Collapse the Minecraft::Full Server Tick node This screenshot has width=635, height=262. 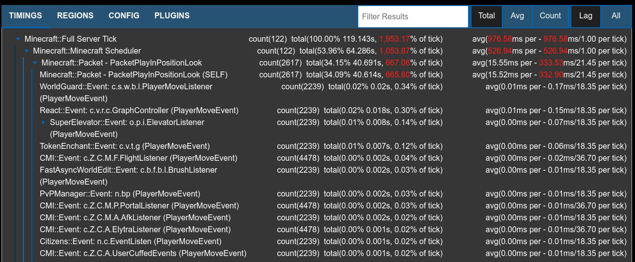click(18, 39)
